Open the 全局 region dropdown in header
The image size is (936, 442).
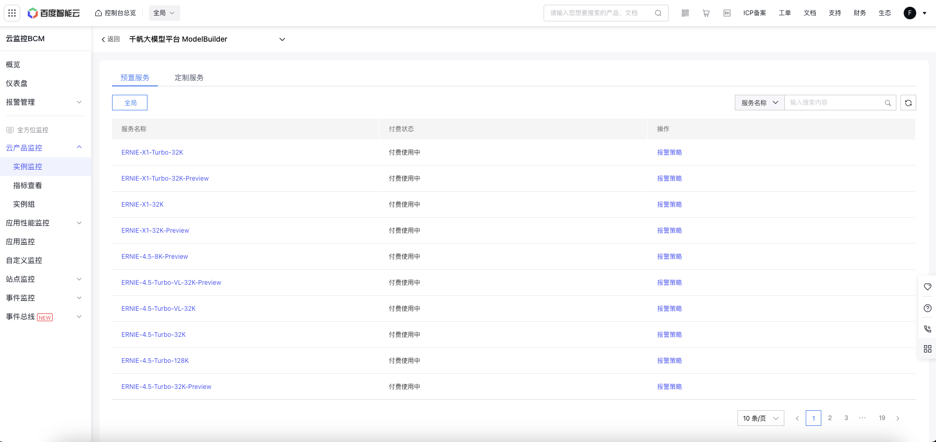tap(164, 13)
